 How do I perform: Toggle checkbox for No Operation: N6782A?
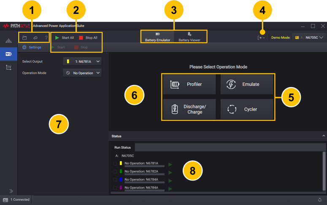pyautogui.click(x=115, y=172)
